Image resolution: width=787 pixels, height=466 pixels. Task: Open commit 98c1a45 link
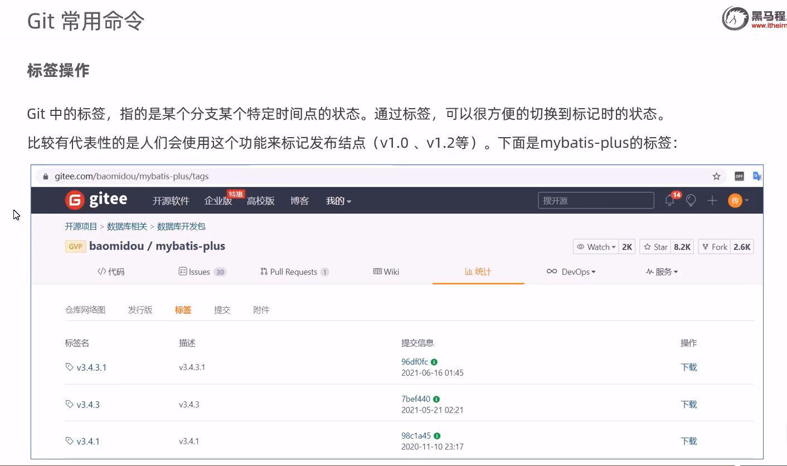click(416, 436)
